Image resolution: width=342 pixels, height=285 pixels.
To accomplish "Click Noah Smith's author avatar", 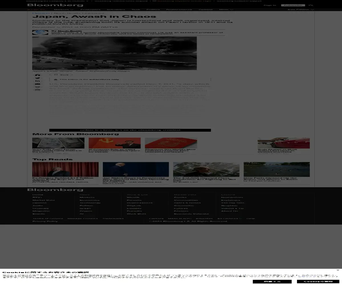I will point(40,32).
